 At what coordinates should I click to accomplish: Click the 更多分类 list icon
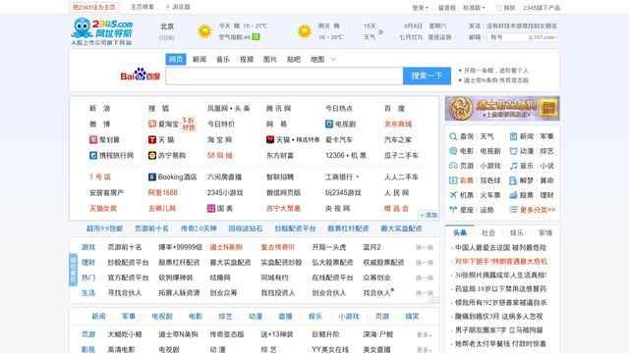tap(513, 209)
